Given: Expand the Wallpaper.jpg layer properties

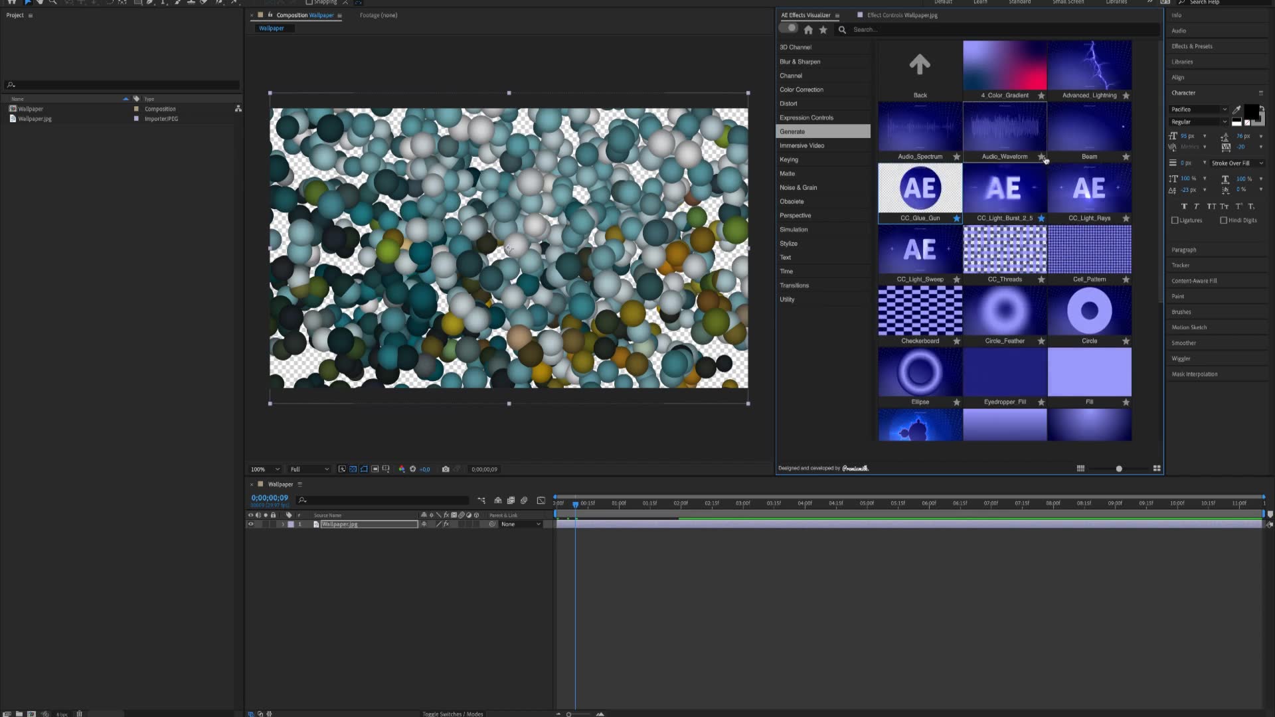Looking at the screenshot, I should [283, 524].
